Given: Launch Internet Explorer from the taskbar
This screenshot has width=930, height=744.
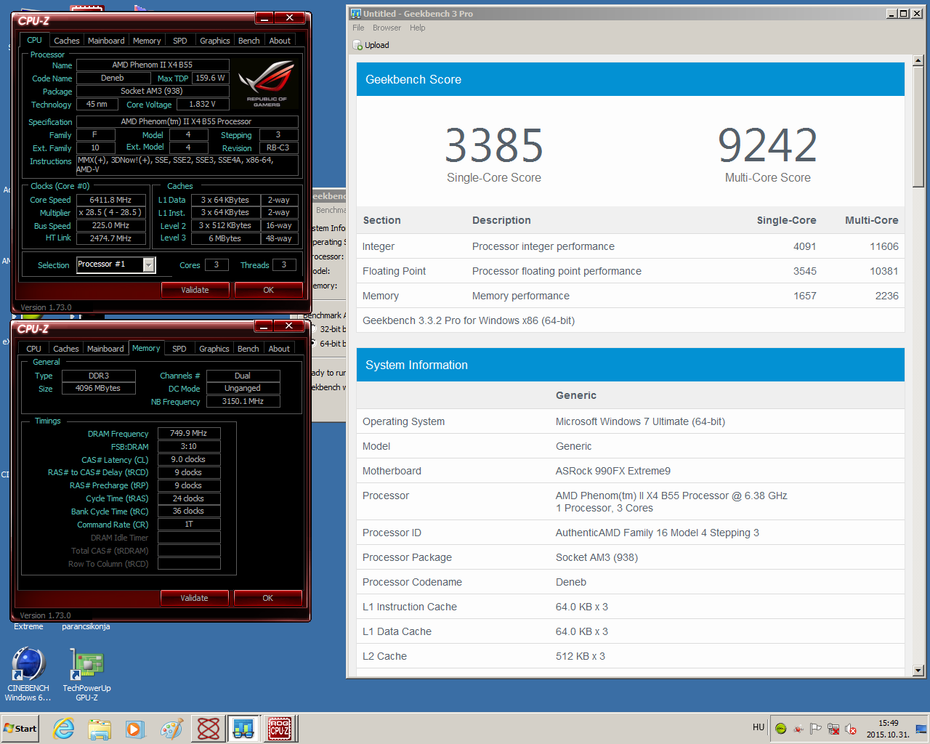Looking at the screenshot, I should (x=64, y=729).
